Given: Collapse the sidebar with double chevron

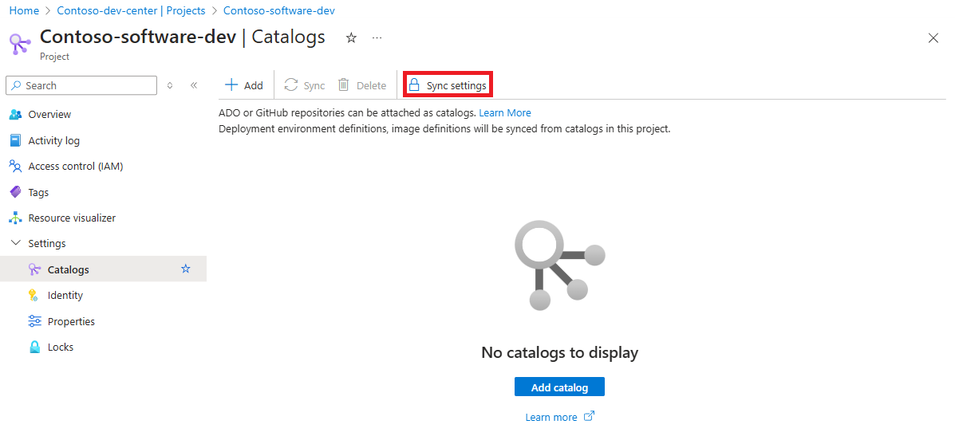Looking at the screenshot, I should coord(194,86).
